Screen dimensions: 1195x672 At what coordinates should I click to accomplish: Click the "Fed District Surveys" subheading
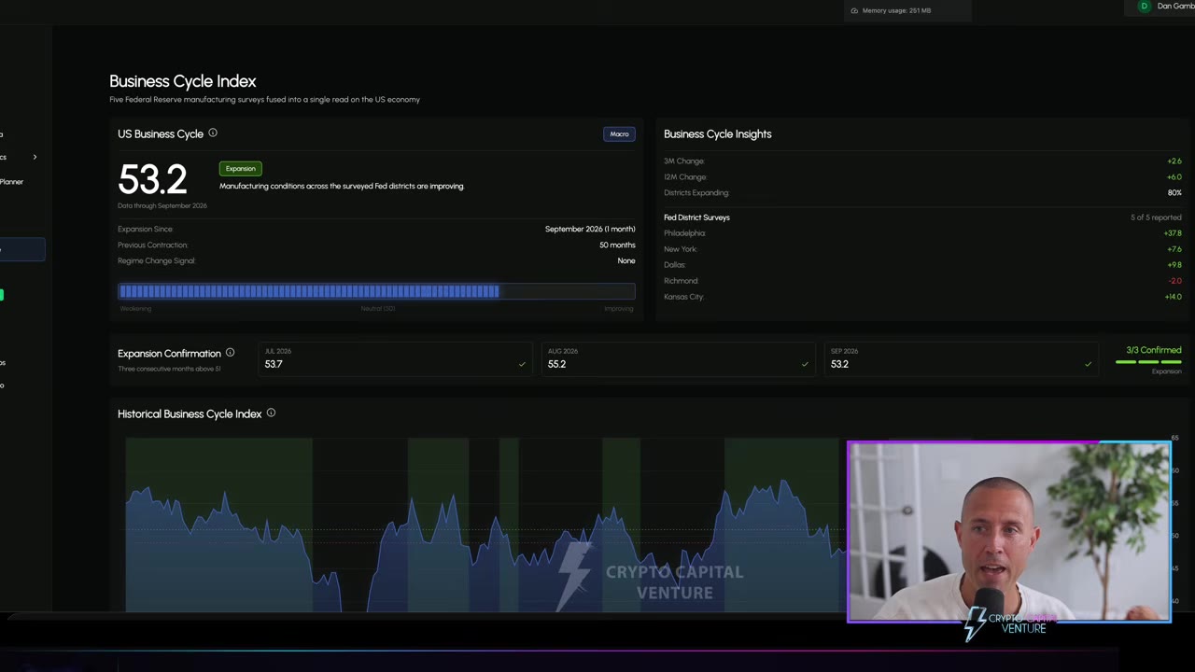coord(696,217)
